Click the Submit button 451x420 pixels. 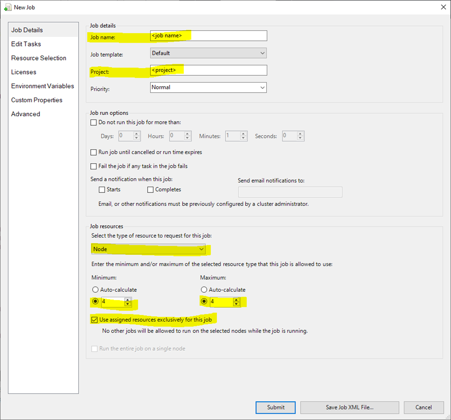275,408
